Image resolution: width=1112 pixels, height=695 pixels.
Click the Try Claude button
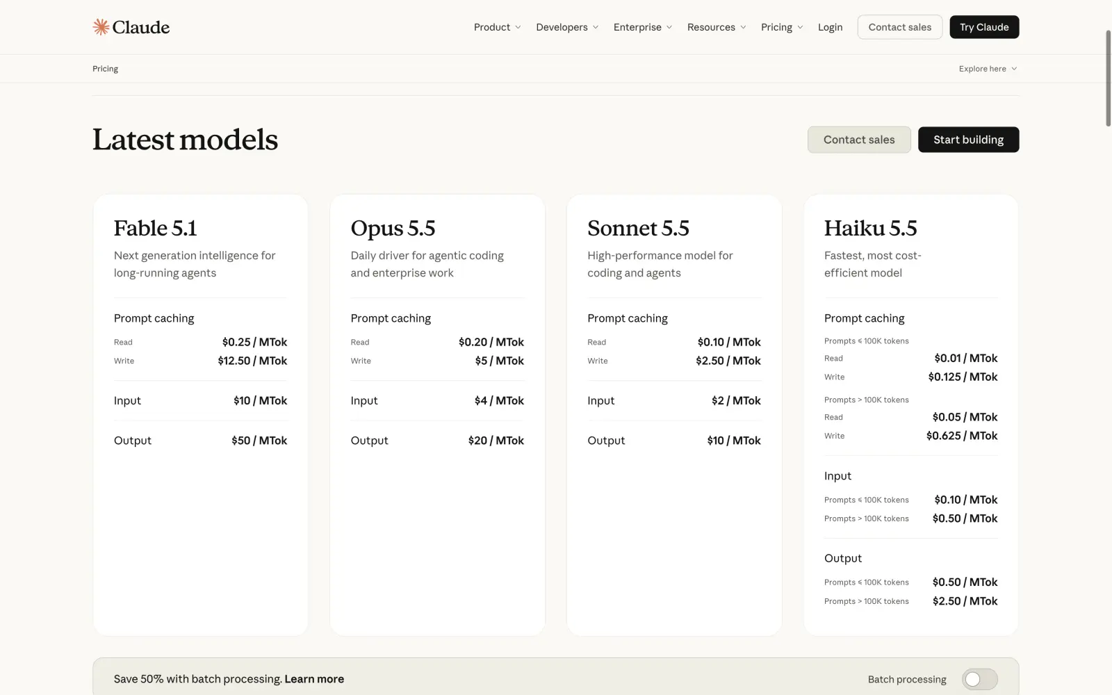point(984,27)
